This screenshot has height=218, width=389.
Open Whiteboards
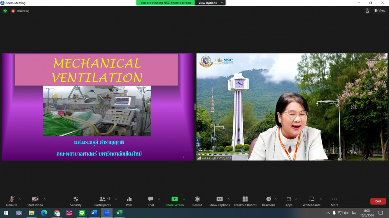click(x=311, y=199)
